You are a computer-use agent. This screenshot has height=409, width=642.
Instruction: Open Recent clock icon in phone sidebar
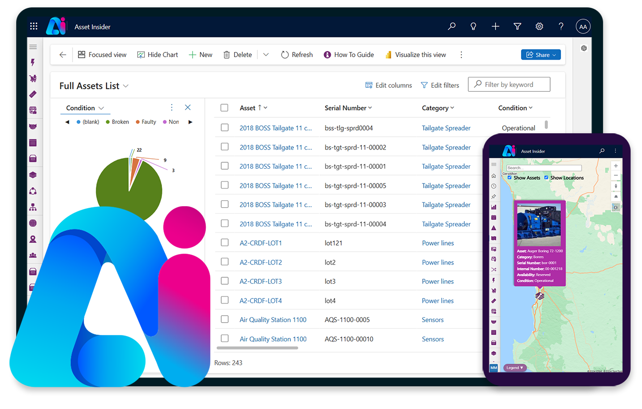point(493,186)
